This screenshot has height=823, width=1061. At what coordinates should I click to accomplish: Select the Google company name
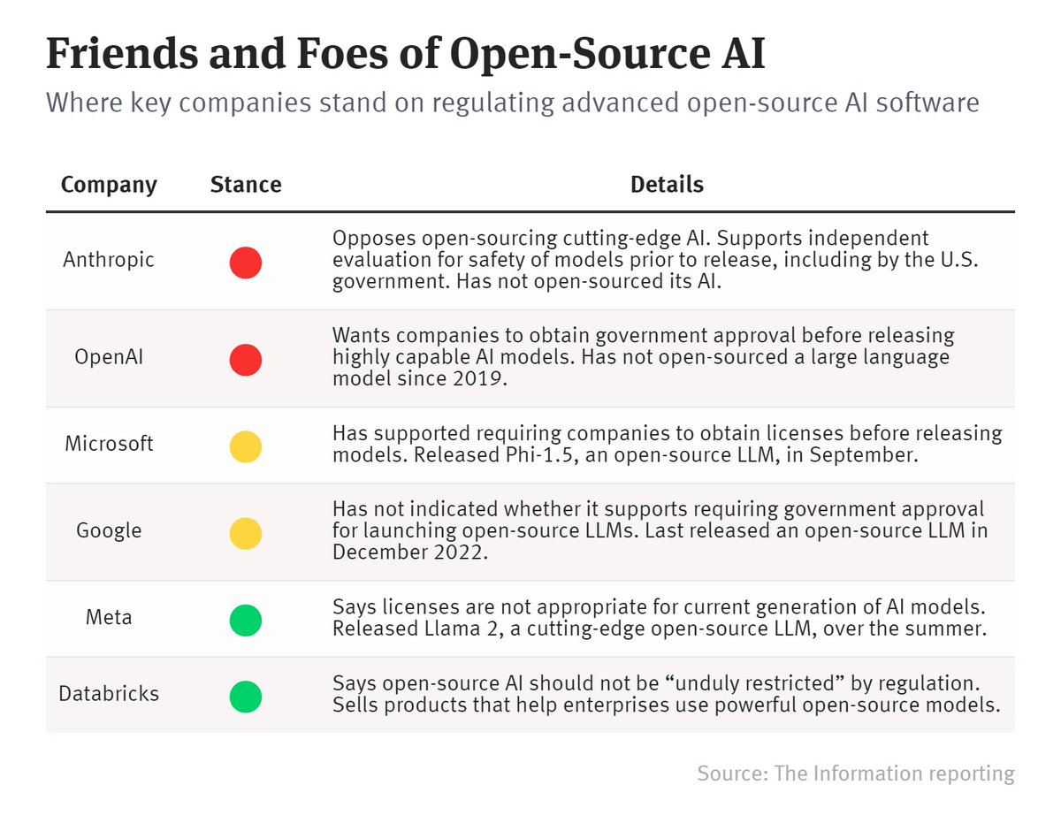[109, 530]
